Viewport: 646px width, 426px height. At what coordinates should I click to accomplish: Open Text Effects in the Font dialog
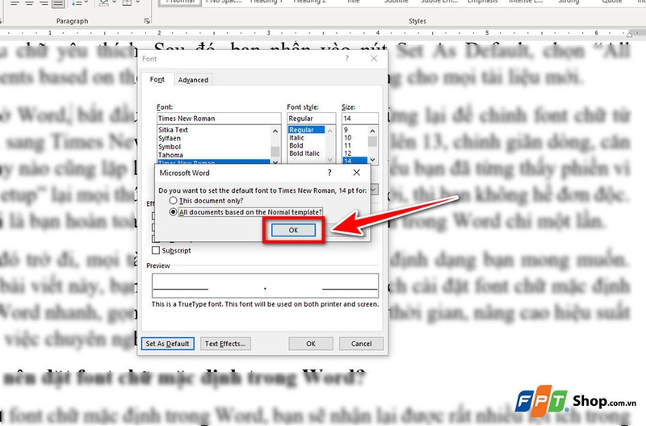click(225, 344)
